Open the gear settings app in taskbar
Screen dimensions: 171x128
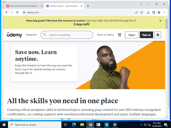[x=115, y=125]
